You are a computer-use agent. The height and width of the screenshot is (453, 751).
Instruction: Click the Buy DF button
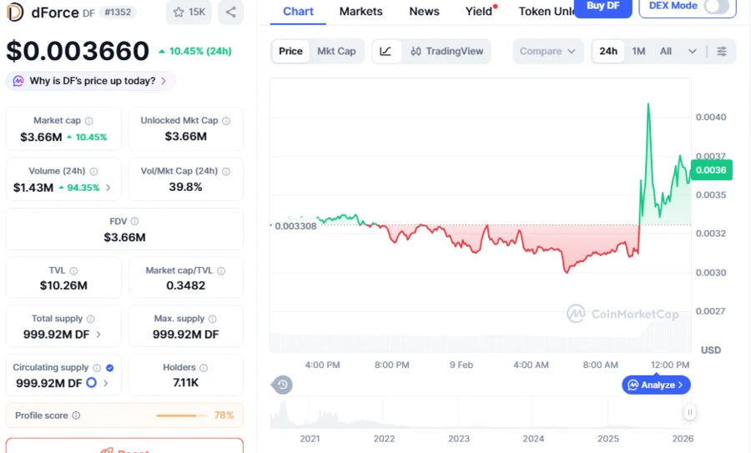coord(602,7)
